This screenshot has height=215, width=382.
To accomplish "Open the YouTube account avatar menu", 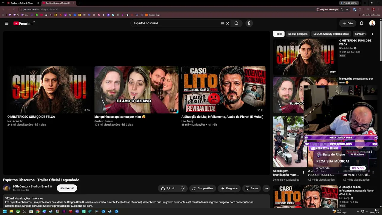I will [x=372, y=23].
